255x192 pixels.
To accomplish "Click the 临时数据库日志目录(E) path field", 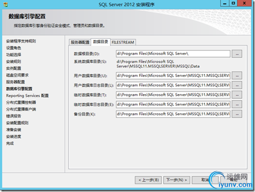I will click(173, 104).
